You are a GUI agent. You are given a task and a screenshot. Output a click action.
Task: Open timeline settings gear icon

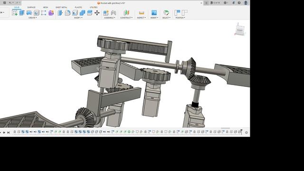[x=247, y=133]
